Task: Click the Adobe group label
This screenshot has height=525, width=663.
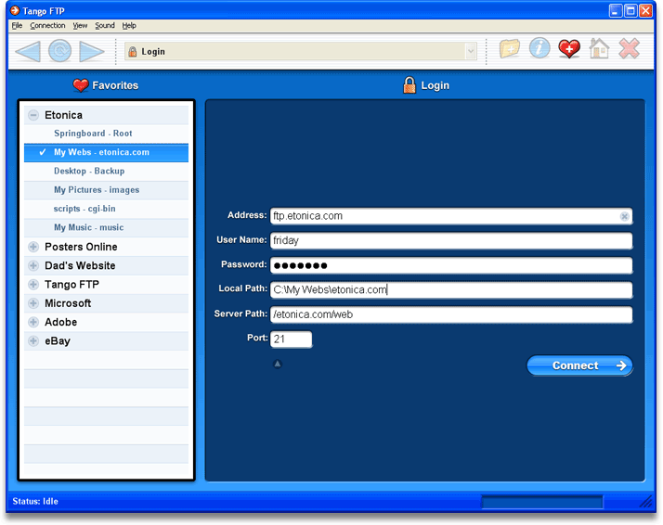Action: (x=61, y=322)
